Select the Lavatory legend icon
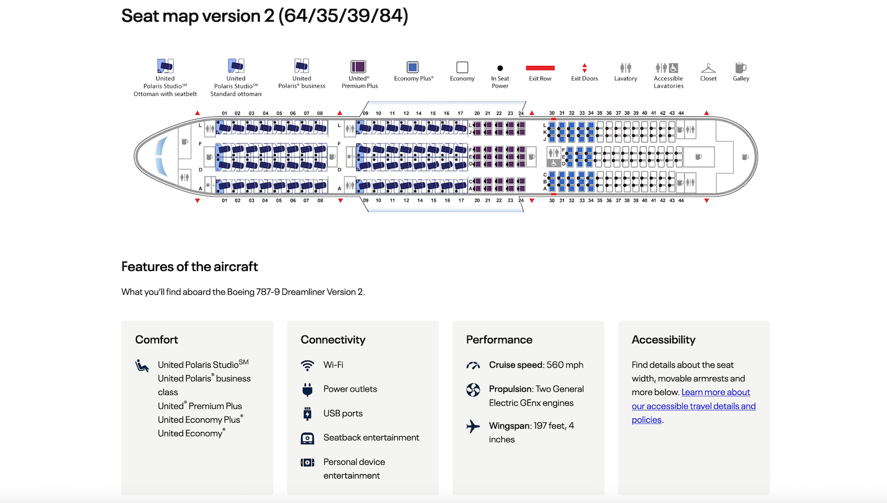Screen dimensions: 887x503 625,68
